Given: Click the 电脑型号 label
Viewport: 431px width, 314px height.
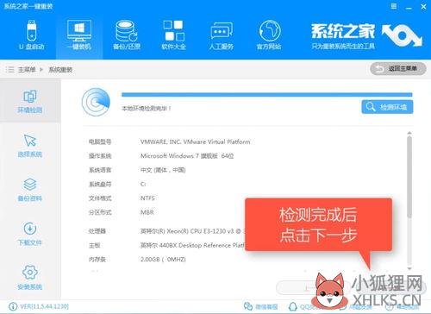Looking at the screenshot, I should pos(100,141).
